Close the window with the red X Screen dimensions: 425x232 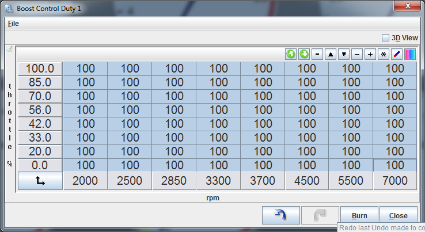407,6
